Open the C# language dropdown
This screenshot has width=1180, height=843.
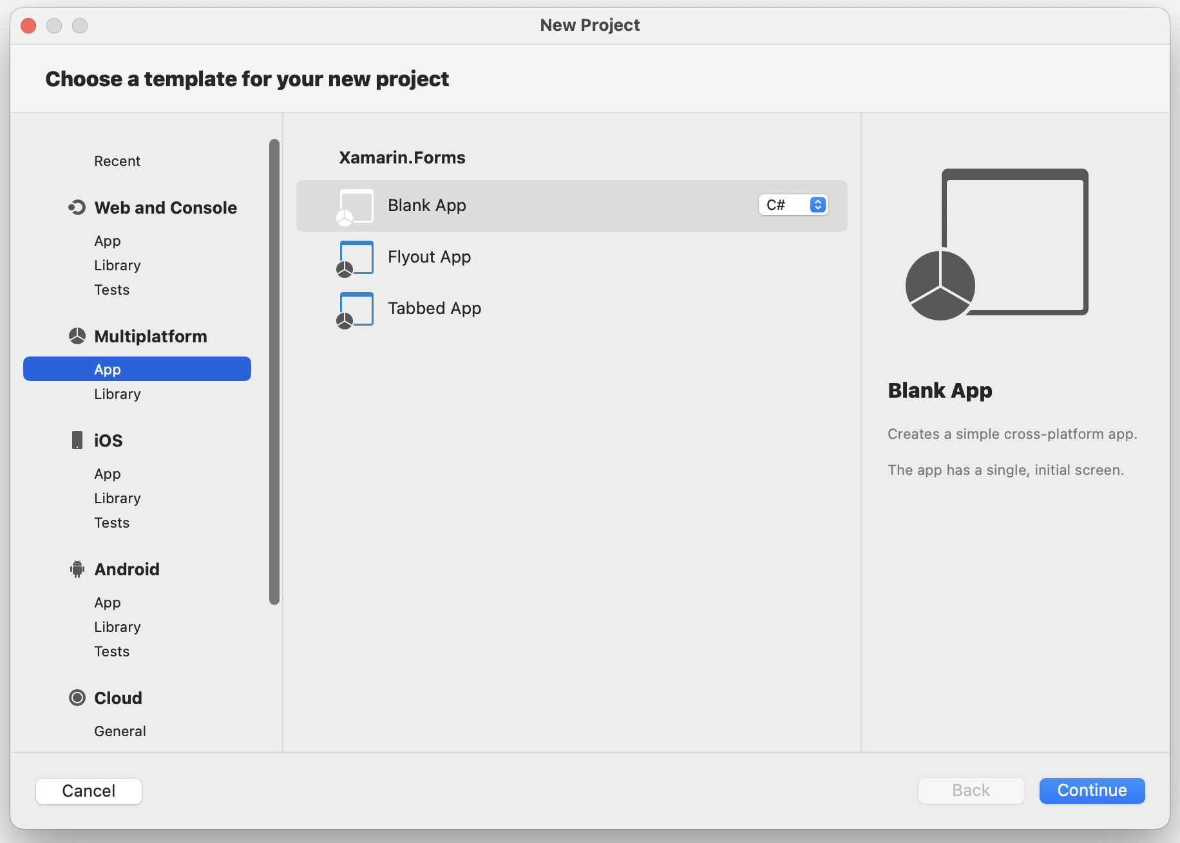click(x=792, y=205)
